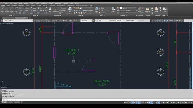Toggle snap mode in status bar
The height and width of the screenshot is (108, 193).
pyautogui.click(x=133, y=103)
